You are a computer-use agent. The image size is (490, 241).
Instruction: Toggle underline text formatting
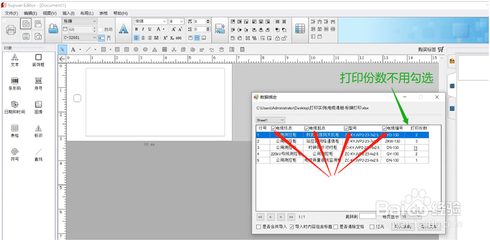(x=150, y=29)
